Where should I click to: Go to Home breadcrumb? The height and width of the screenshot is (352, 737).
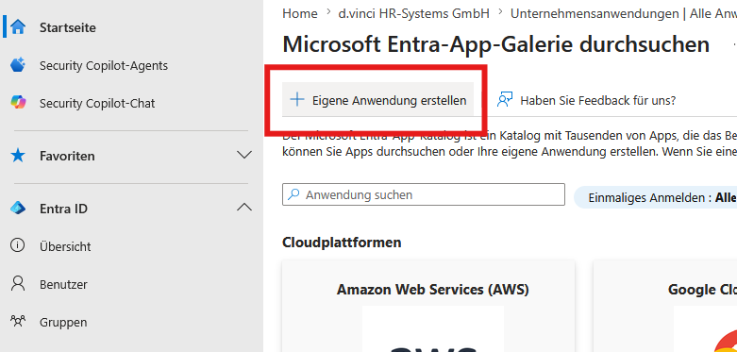click(x=300, y=13)
